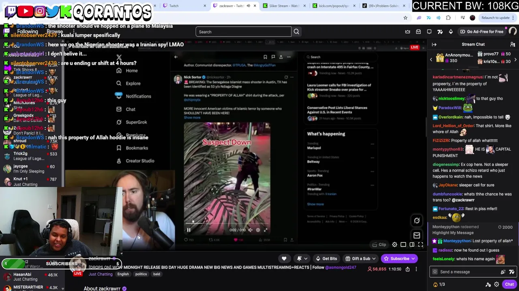
Task: Open the Just Chatting category link
Action: click(x=100, y=274)
